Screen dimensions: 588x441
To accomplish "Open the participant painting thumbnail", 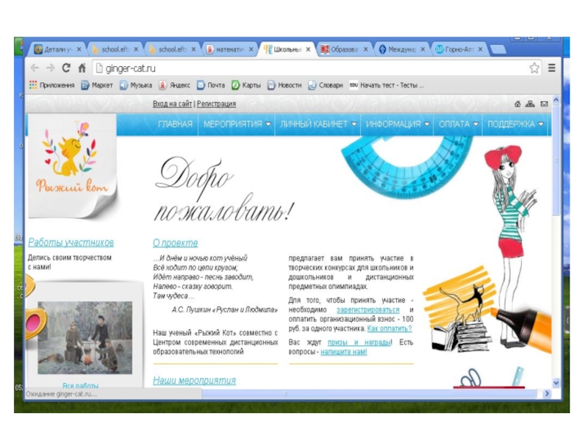I will pyautogui.click(x=85, y=337).
